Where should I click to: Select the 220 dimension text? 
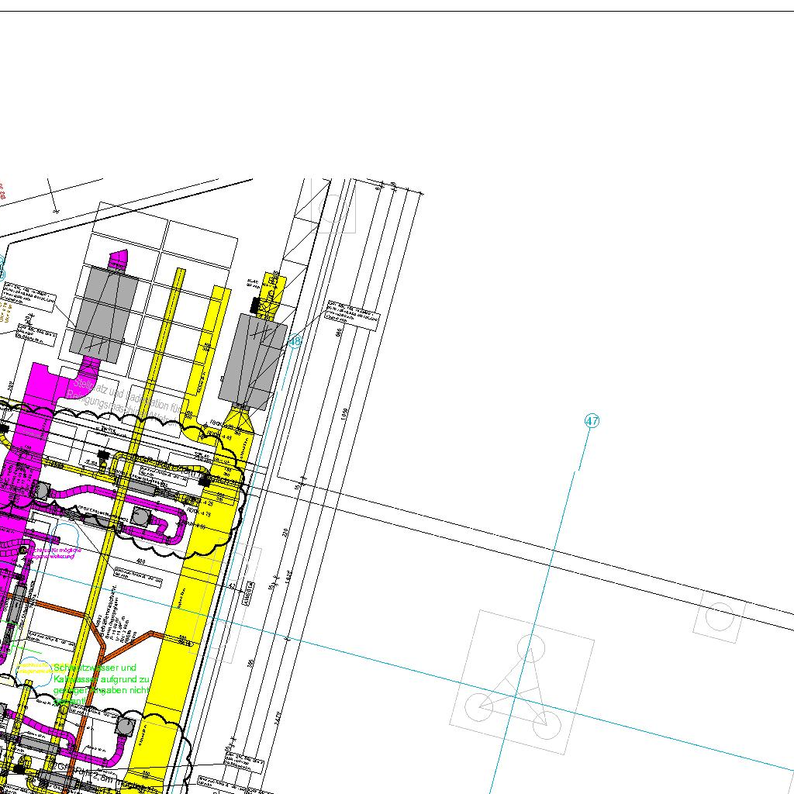[286, 533]
